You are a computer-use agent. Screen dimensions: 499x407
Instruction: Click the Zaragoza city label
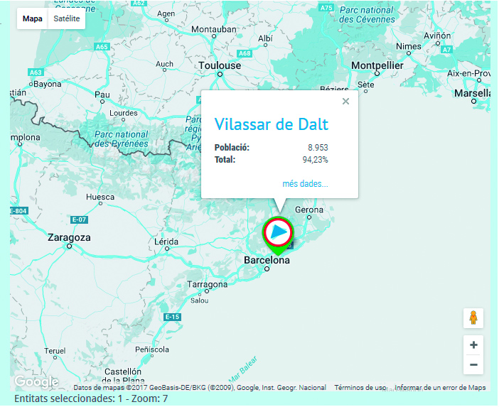coord(69,238)
